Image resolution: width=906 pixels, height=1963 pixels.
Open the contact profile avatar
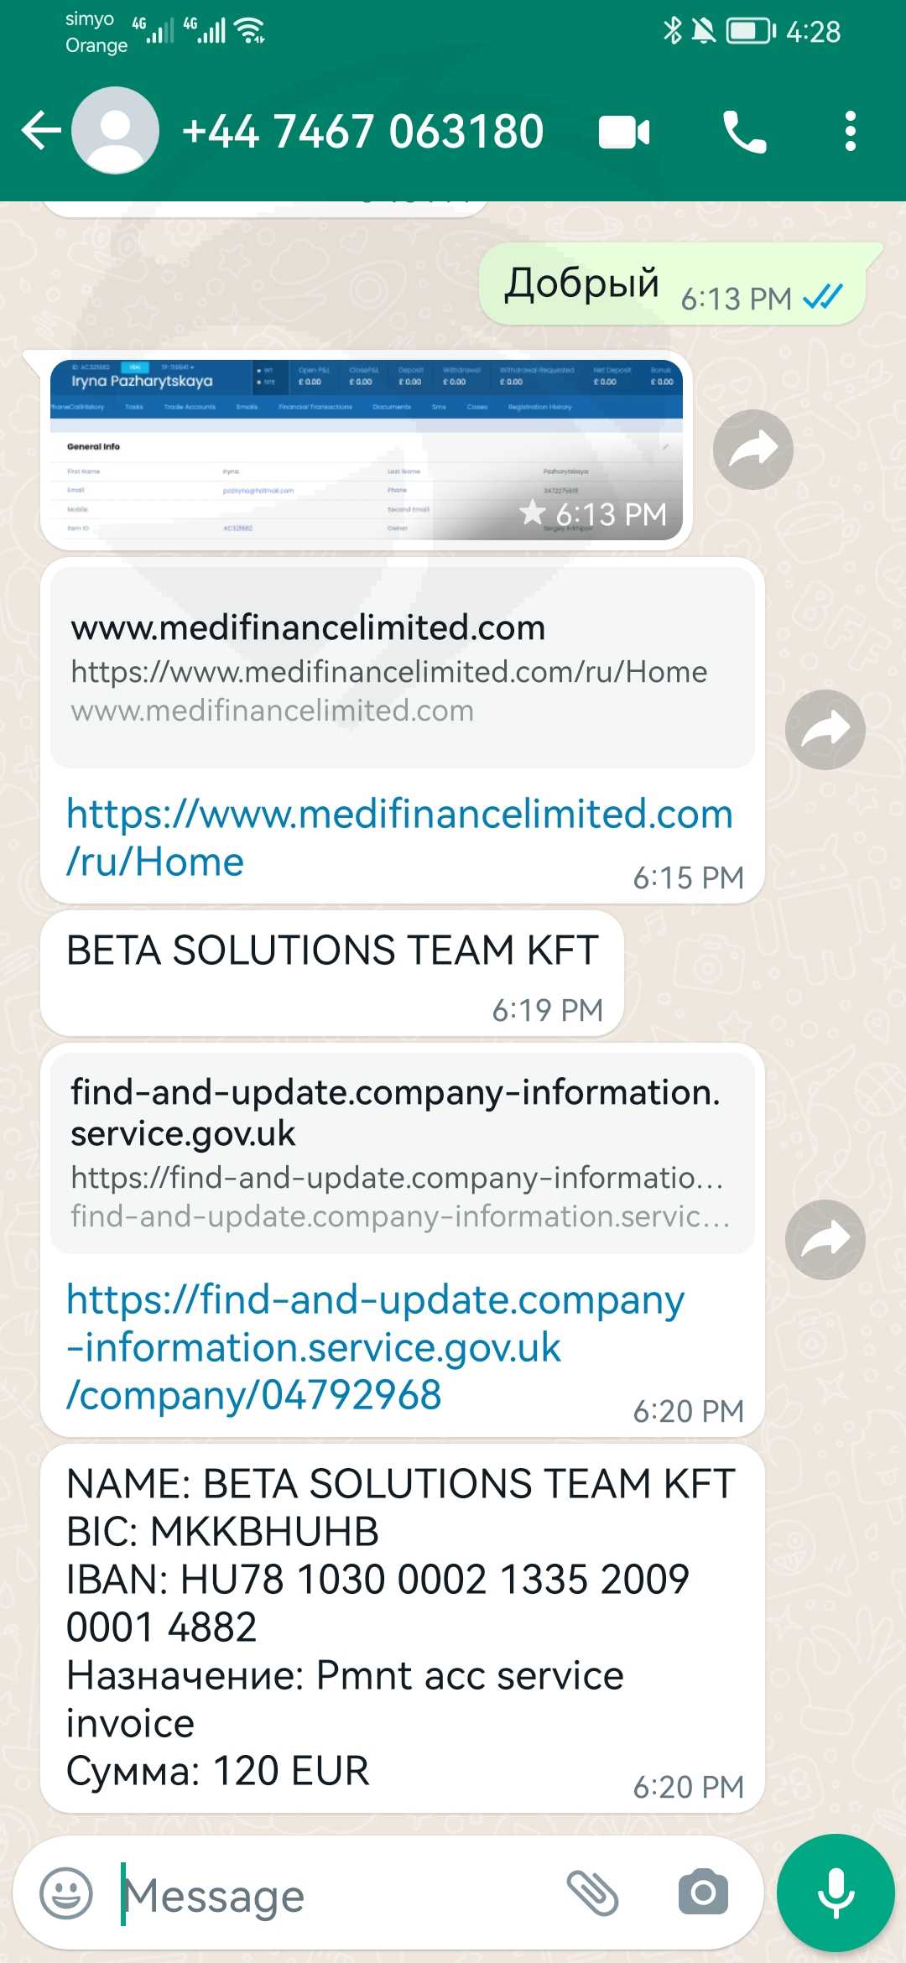pyautogui.click(x=115, y=131)
